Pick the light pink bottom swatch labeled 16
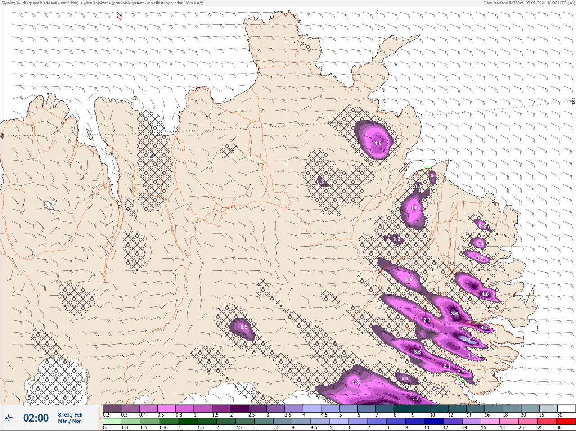The width and height of the screenshot is (576, 431). click(x=491, y=422)
